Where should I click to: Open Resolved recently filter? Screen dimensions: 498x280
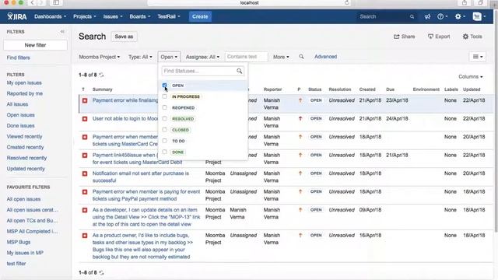(x=26, y=158)
